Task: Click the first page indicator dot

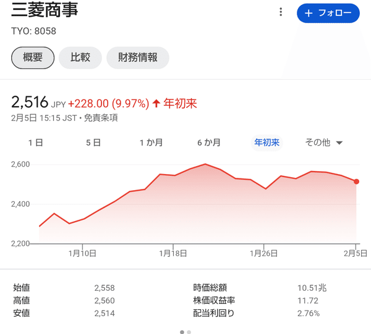Action: [182, 332]
